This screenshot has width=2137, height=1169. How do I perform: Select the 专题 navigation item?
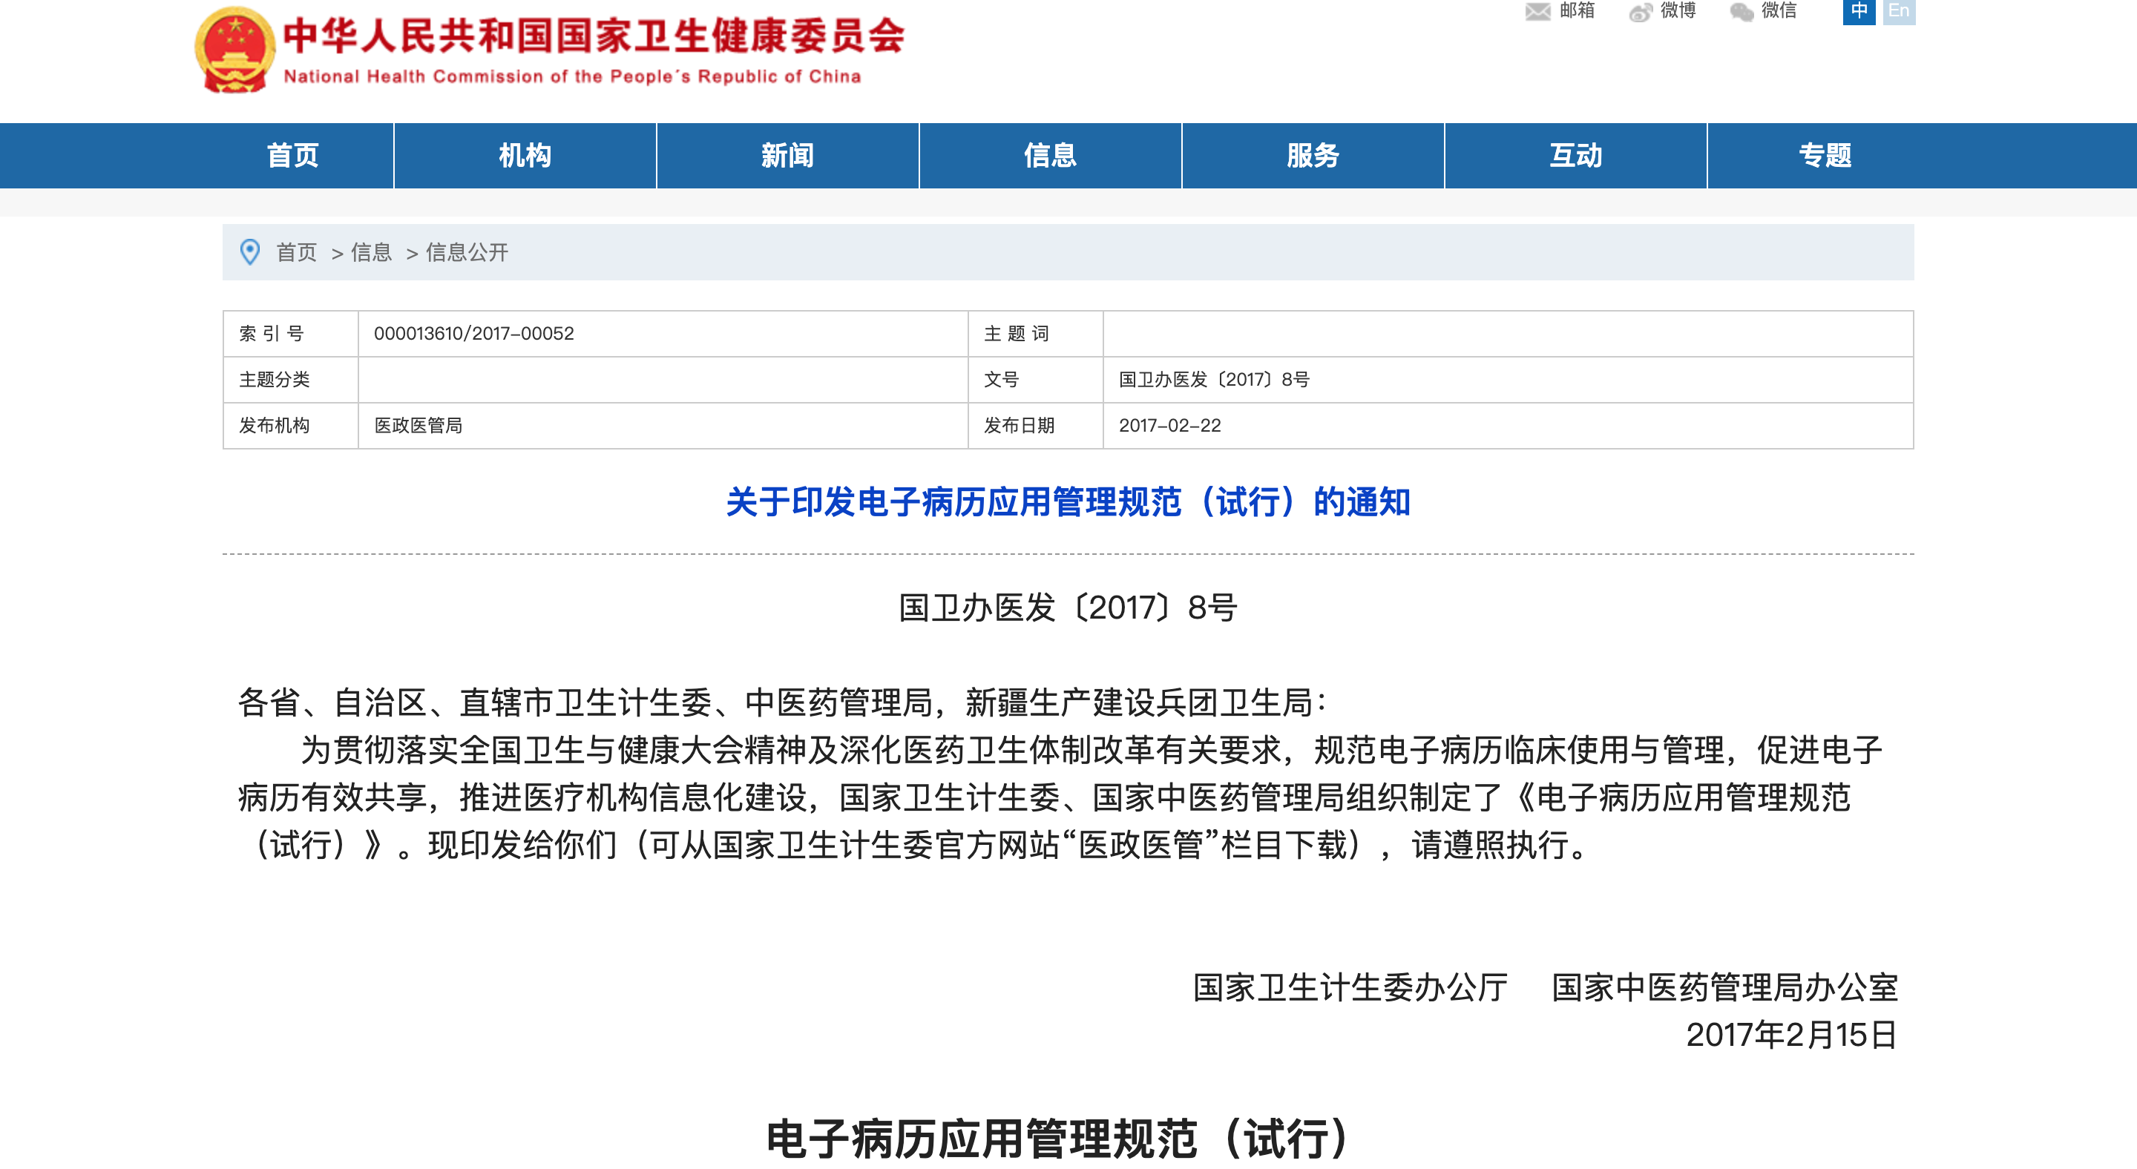pyautogui.click(x=1825, y=156)
